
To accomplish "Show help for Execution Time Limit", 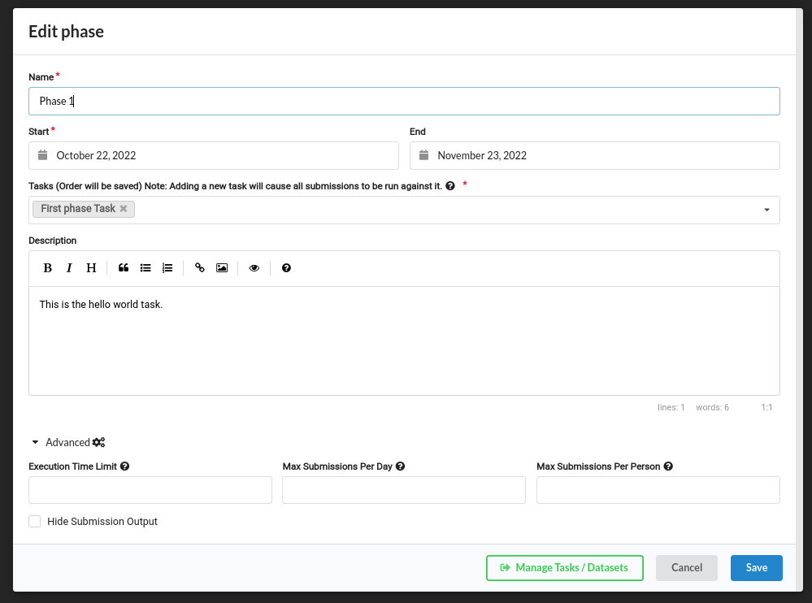I will [x=125, y=466].
